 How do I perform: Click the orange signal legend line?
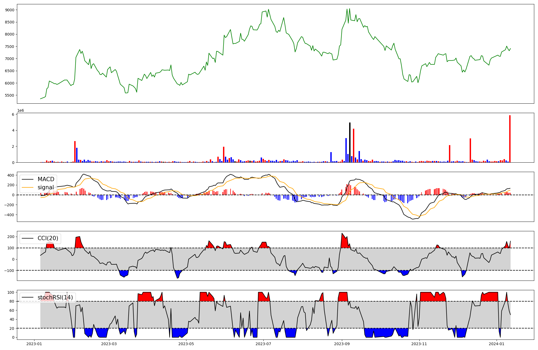(28, 187)
